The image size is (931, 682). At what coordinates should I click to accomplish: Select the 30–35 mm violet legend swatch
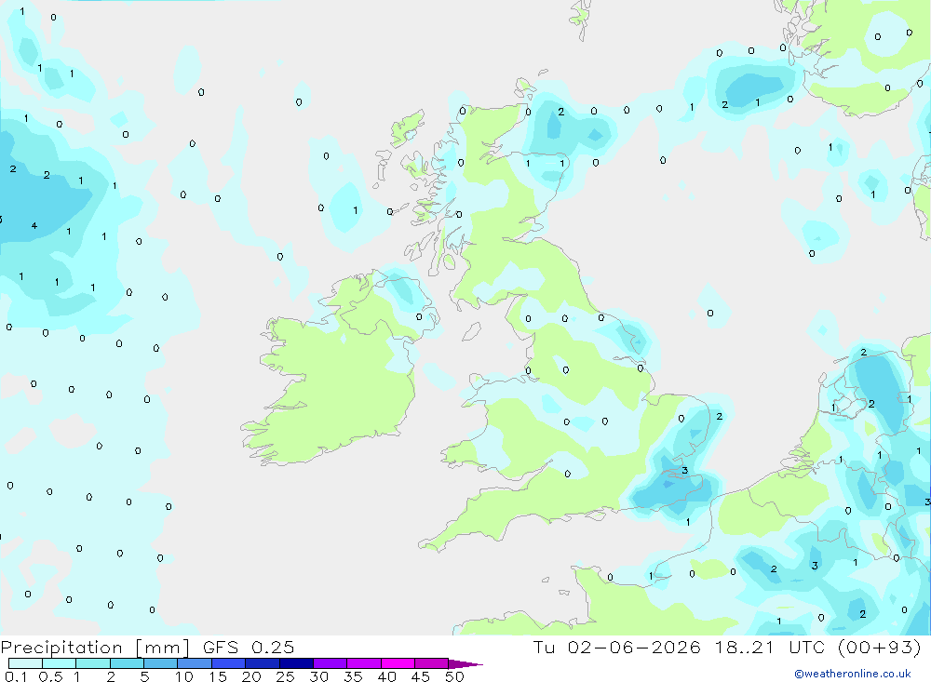point(331,663)
